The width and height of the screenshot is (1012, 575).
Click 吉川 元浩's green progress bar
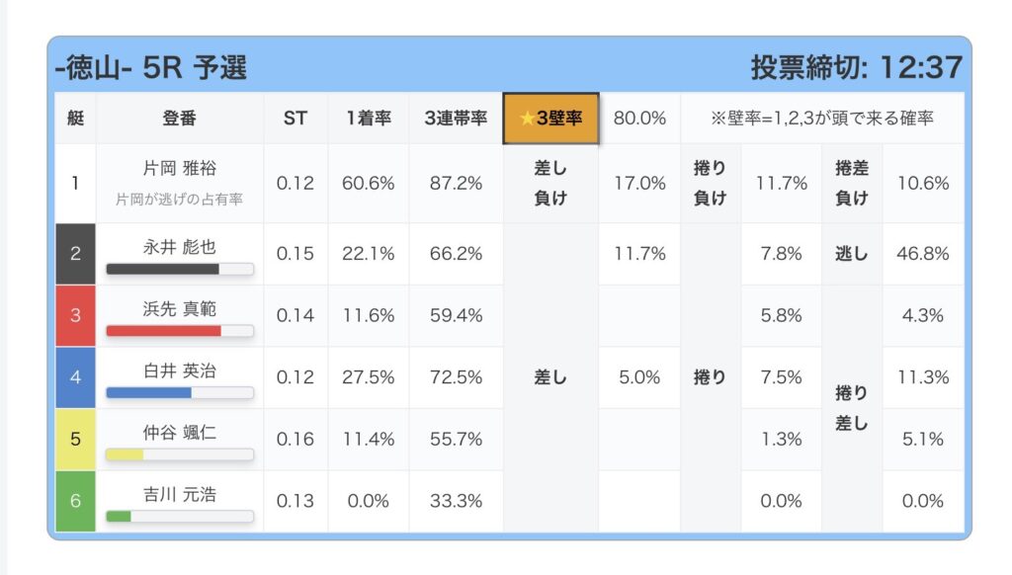coord(179,516)
